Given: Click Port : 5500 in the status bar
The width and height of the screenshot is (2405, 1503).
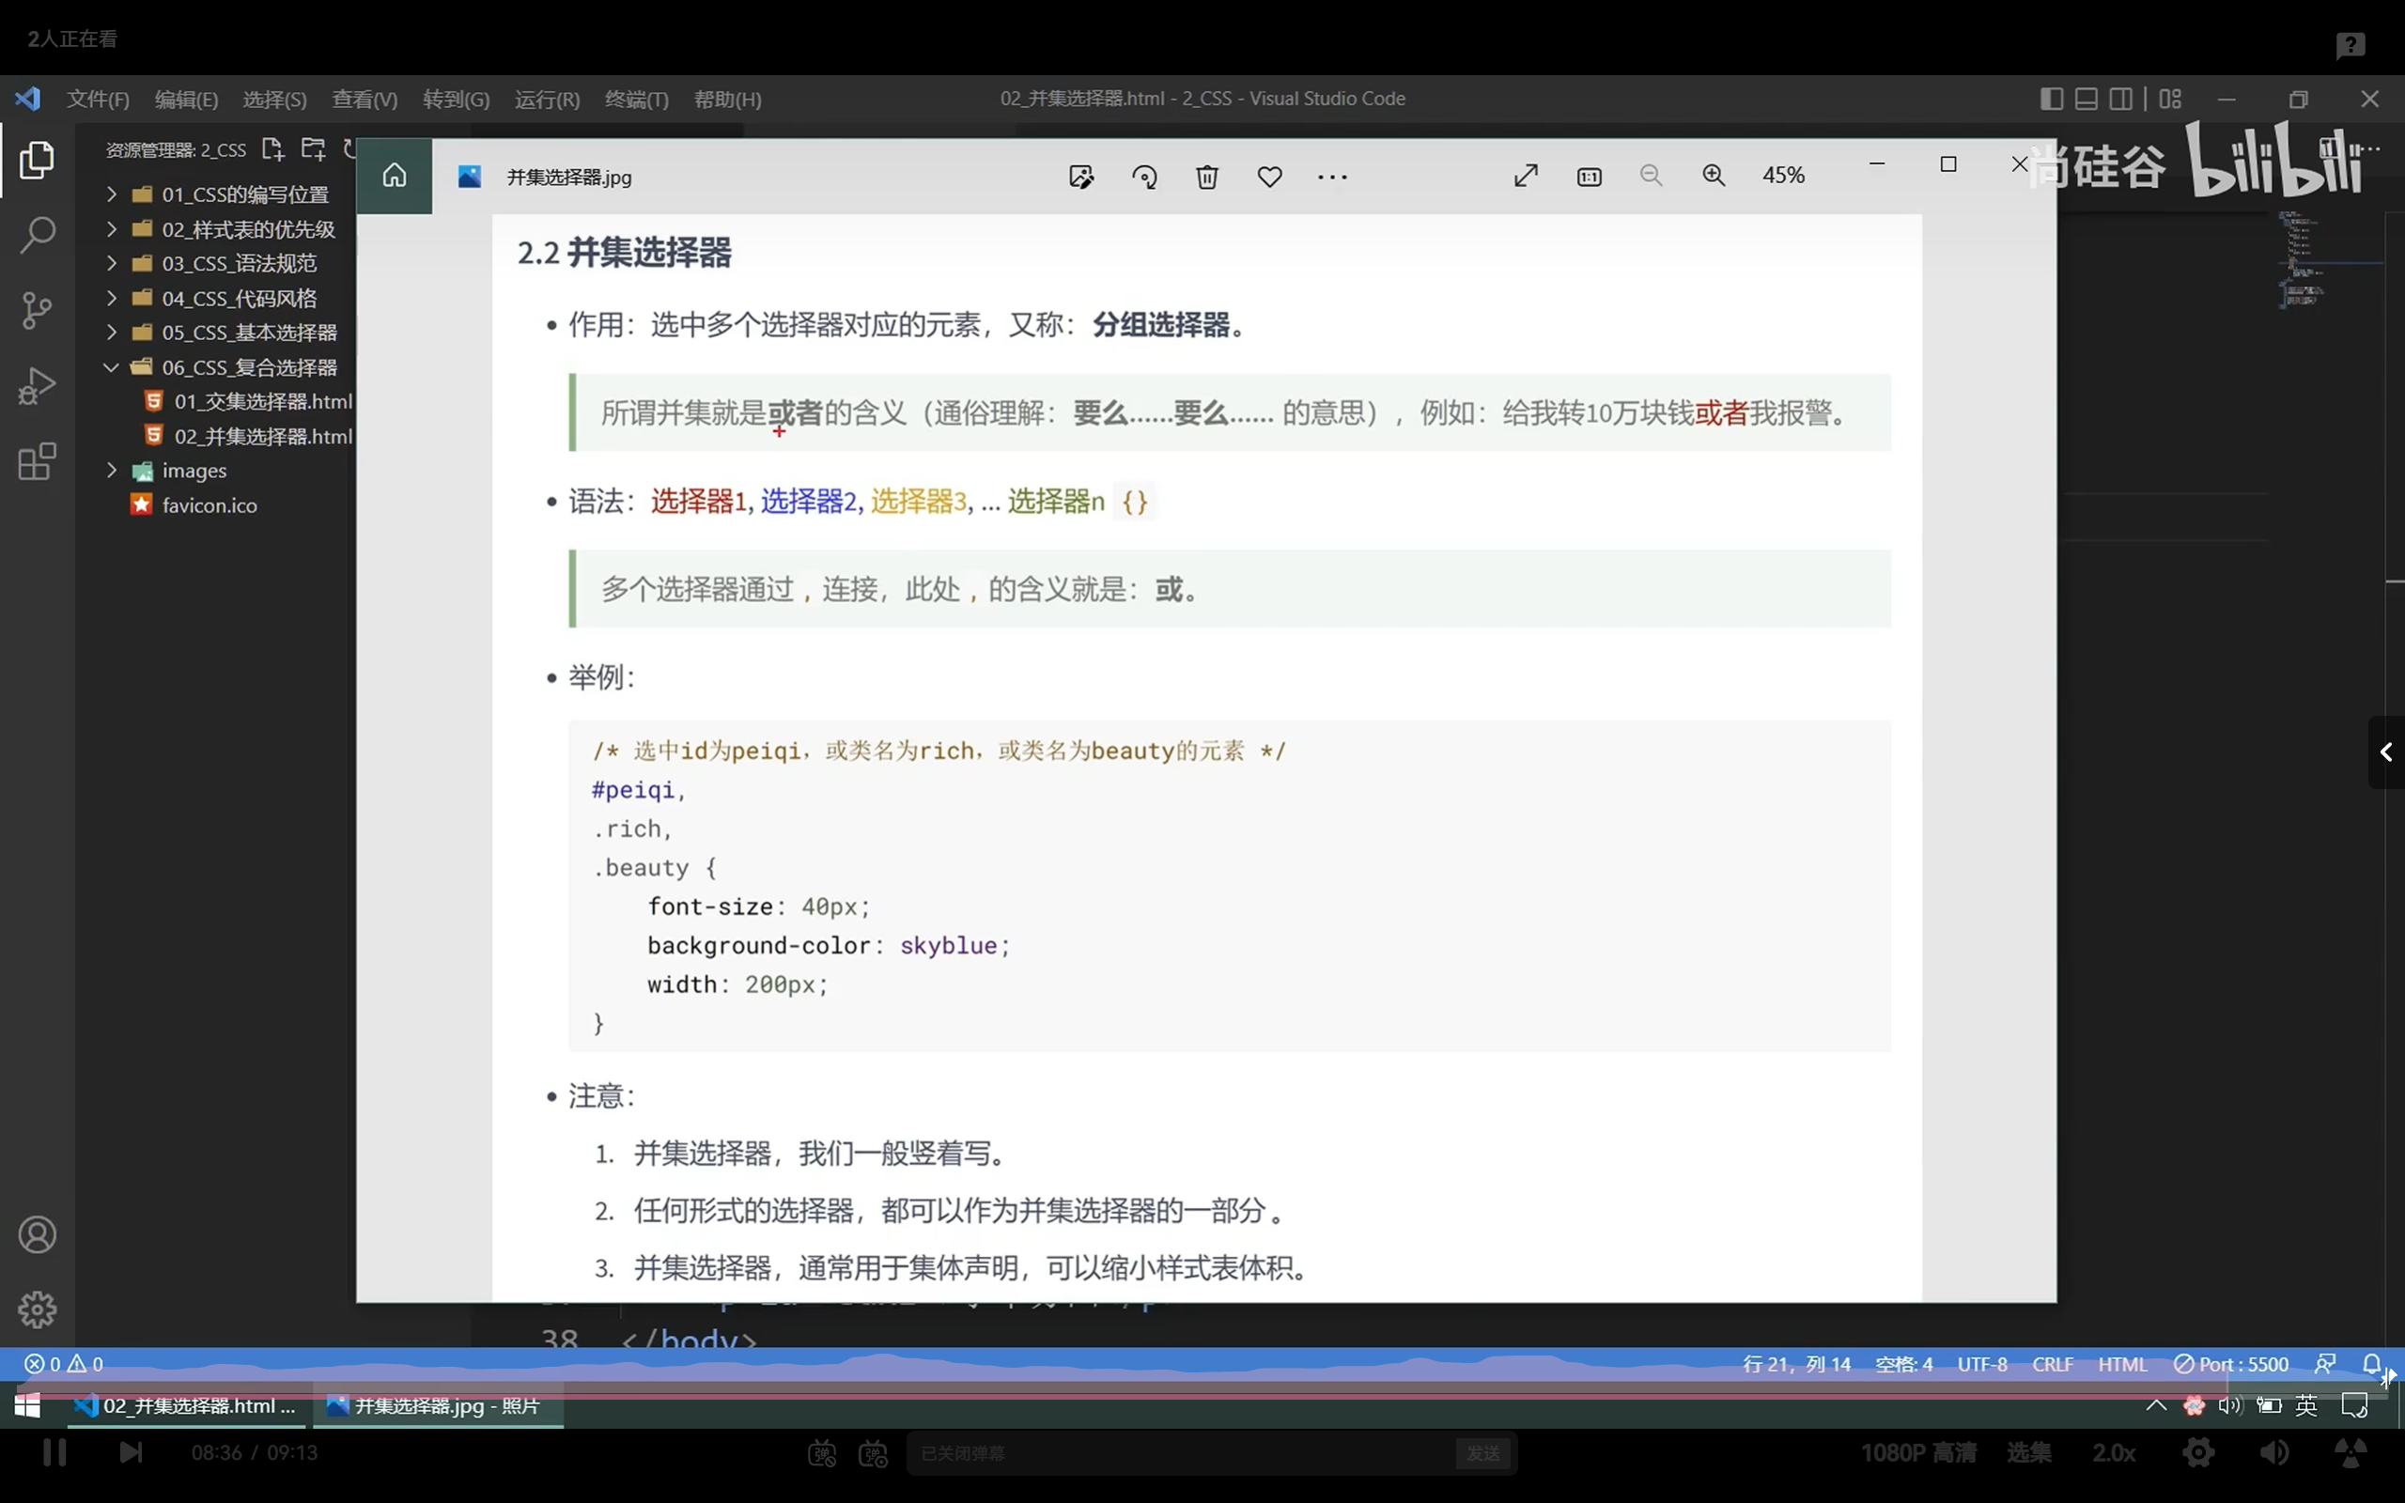Looking at the screenshot, I should pos(2233,1363).
